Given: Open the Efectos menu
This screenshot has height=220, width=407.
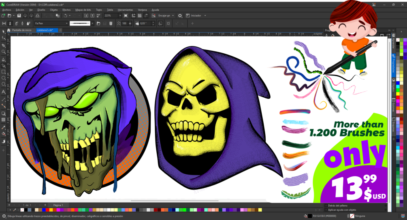Looking at the screenshot, I should (x=66, y=10).
